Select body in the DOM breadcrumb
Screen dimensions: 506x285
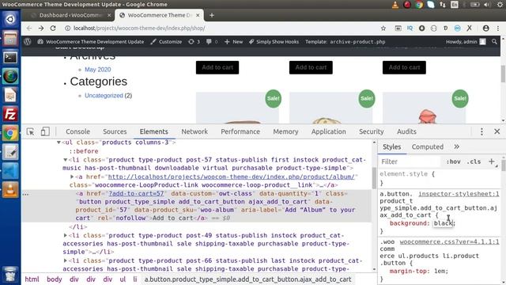point(55,279)
